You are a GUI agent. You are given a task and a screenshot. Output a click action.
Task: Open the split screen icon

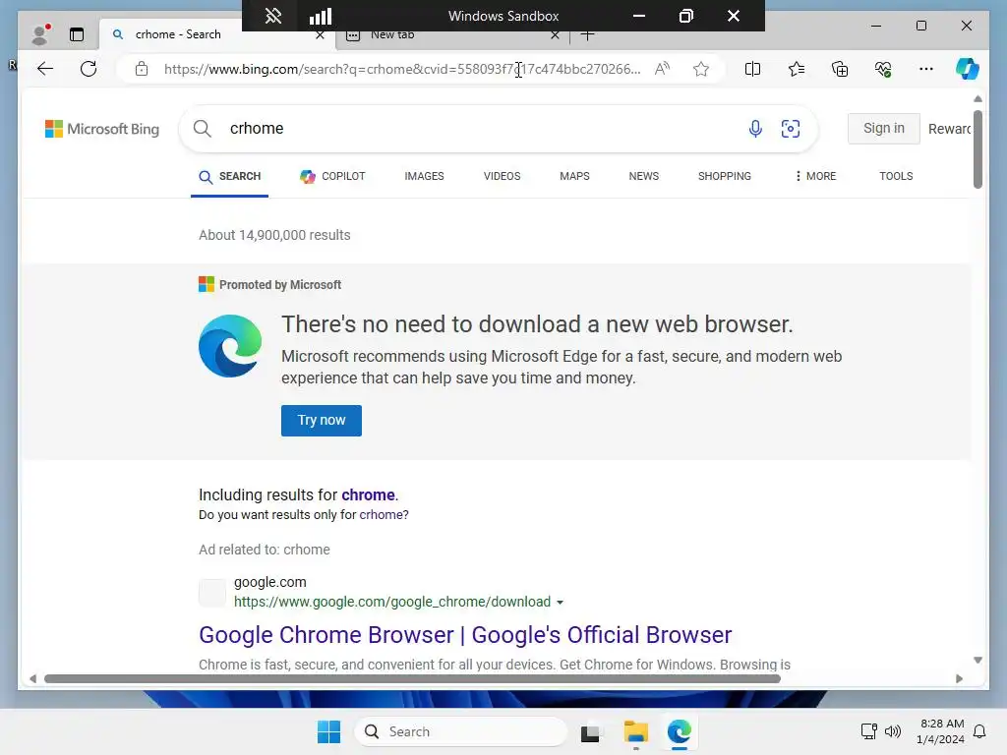click(752, 69)
